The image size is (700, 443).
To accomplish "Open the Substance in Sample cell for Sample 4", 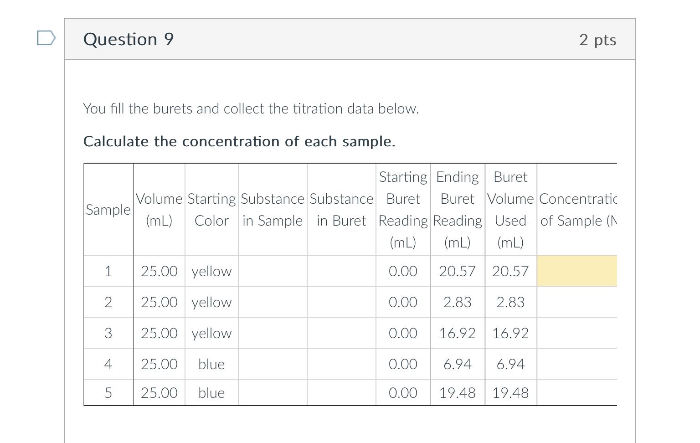I will coord(272,364).
